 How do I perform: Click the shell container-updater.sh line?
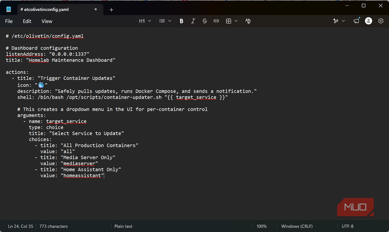(123, 97)
